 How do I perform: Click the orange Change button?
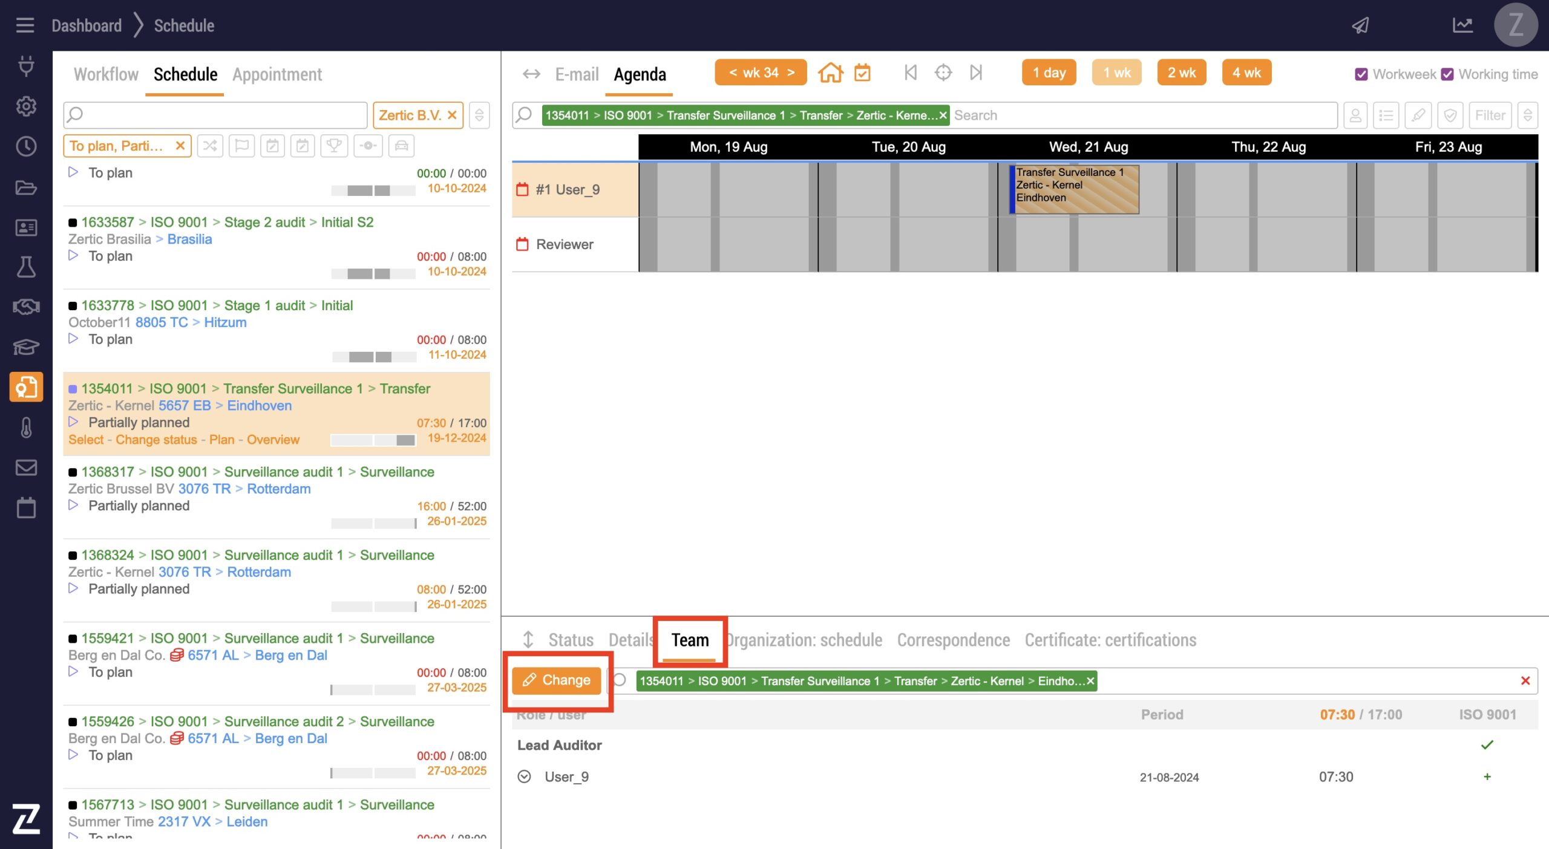click(557, 680)
